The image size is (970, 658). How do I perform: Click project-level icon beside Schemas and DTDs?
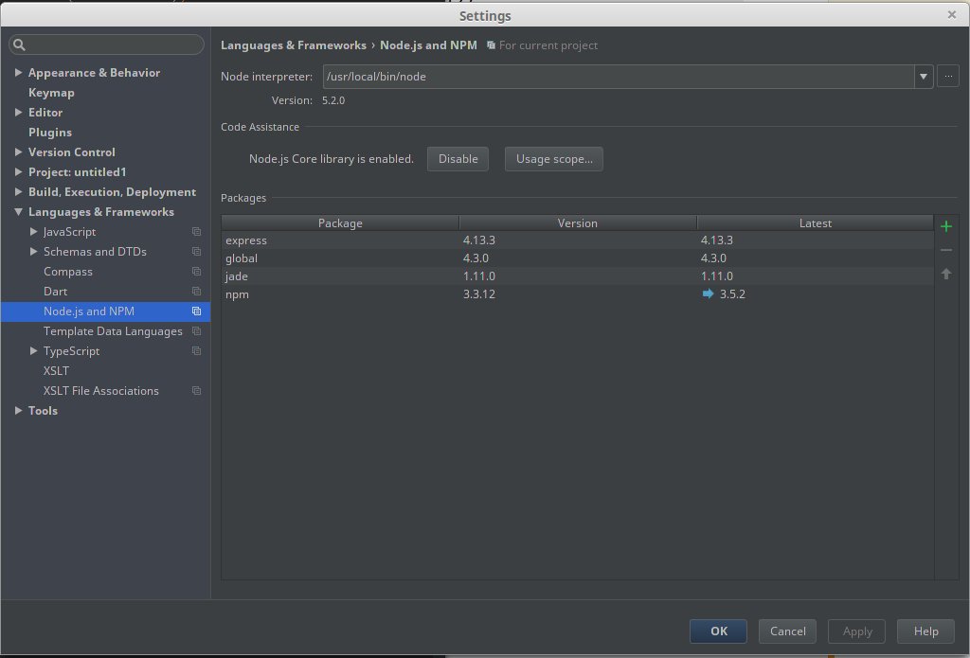tap(196, 251)
